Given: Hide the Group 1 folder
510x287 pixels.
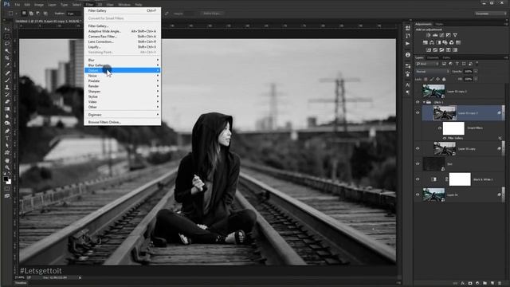Looking at the screenshot, I should [x=418, y=102].
